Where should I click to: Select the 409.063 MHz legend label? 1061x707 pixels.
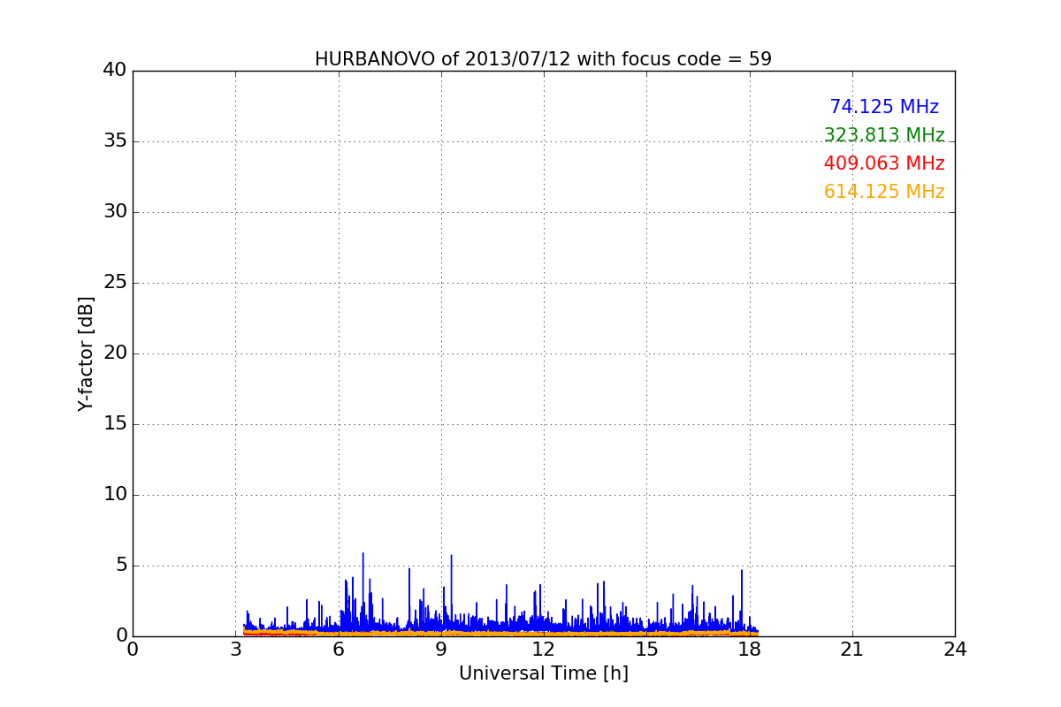coord(884,163)
